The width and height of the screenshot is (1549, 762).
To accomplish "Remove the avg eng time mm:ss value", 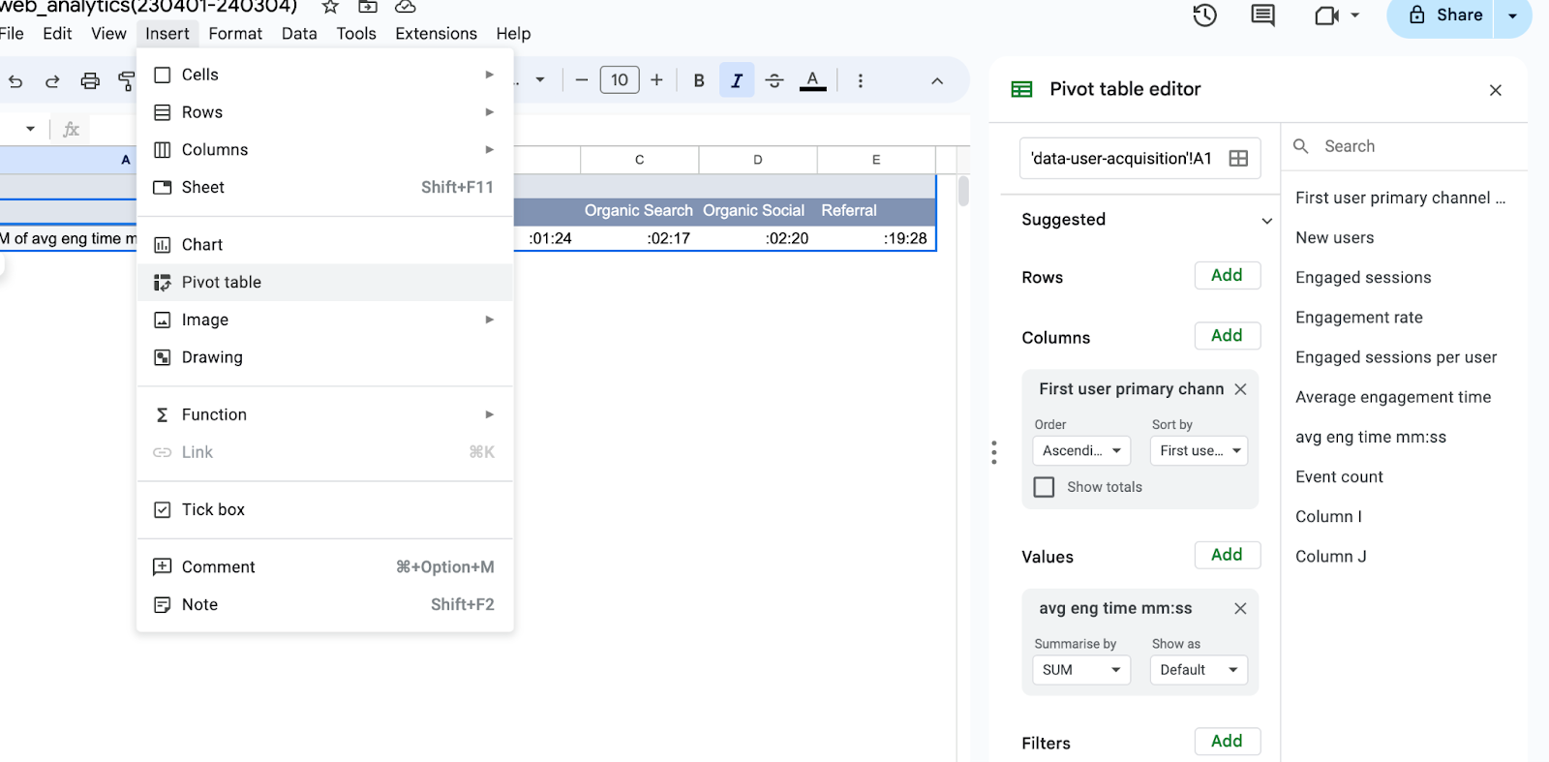I will [1240, 608].
